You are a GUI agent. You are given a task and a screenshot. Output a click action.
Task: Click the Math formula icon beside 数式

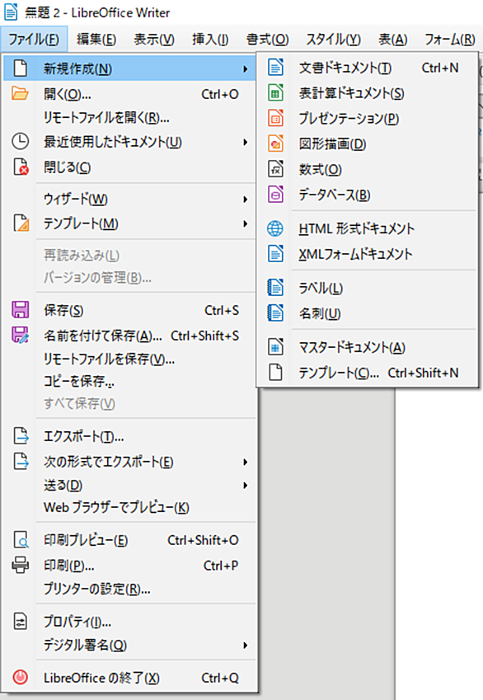(x=275, y=169)
